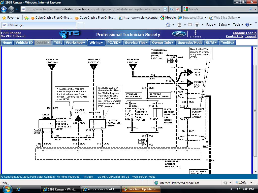Click the vertical scrollbar thumb

tap(255, 111)
